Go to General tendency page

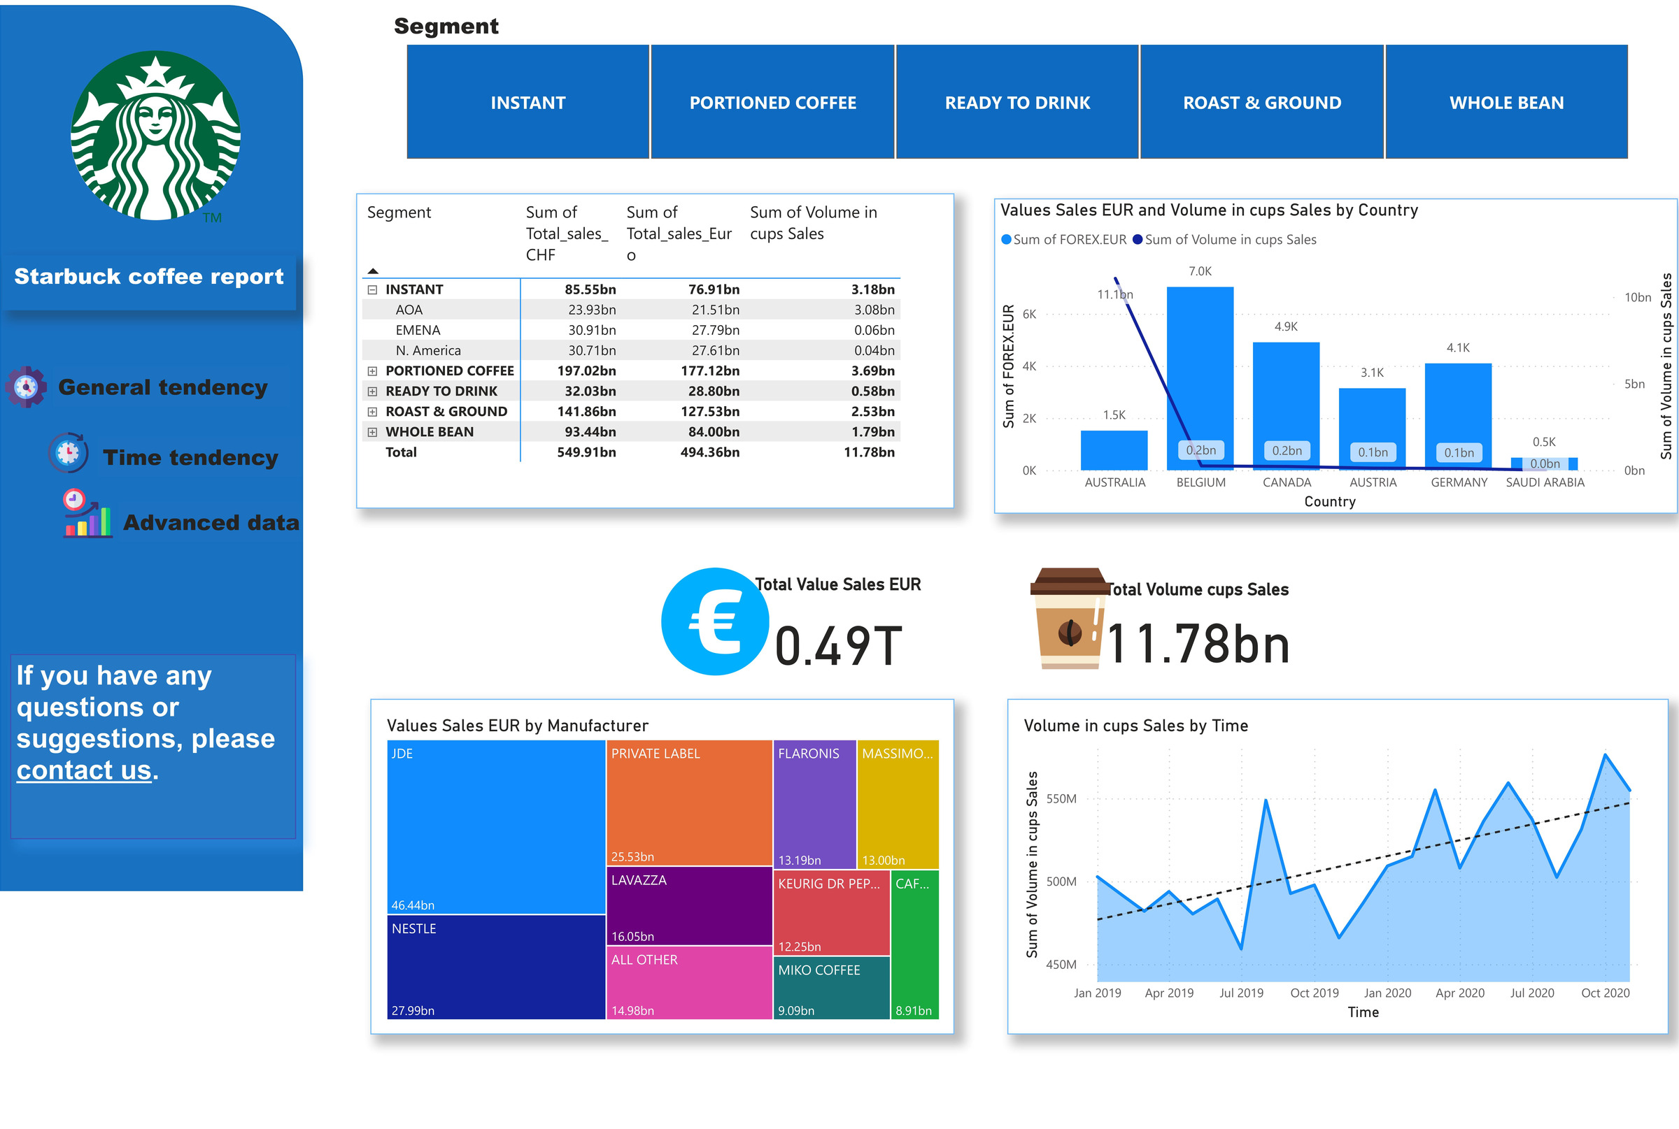pyautogui.click(x=163, y=387)
